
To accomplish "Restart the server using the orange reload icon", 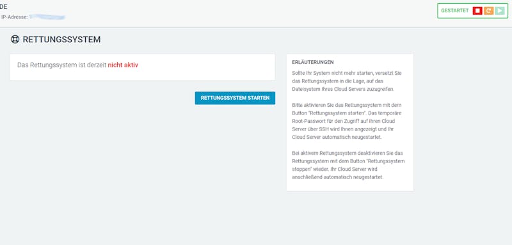I will point(488,11).
